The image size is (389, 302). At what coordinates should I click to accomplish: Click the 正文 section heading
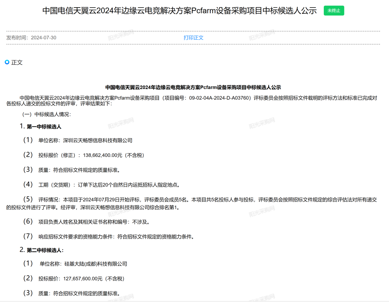tap(17, 62)
